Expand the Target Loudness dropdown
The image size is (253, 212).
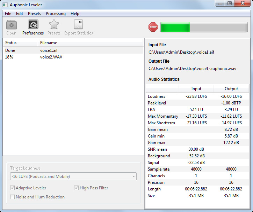point(73,176)
